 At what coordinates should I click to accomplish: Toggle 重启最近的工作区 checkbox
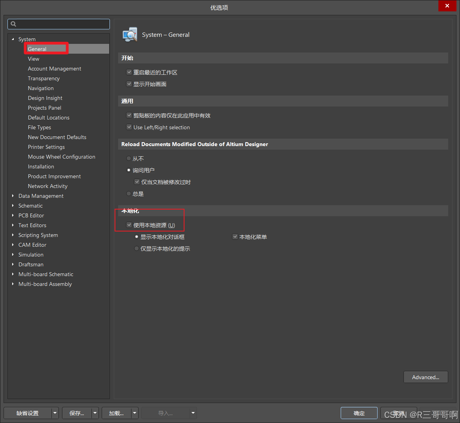pyautogui.click(x=129, y=72)
